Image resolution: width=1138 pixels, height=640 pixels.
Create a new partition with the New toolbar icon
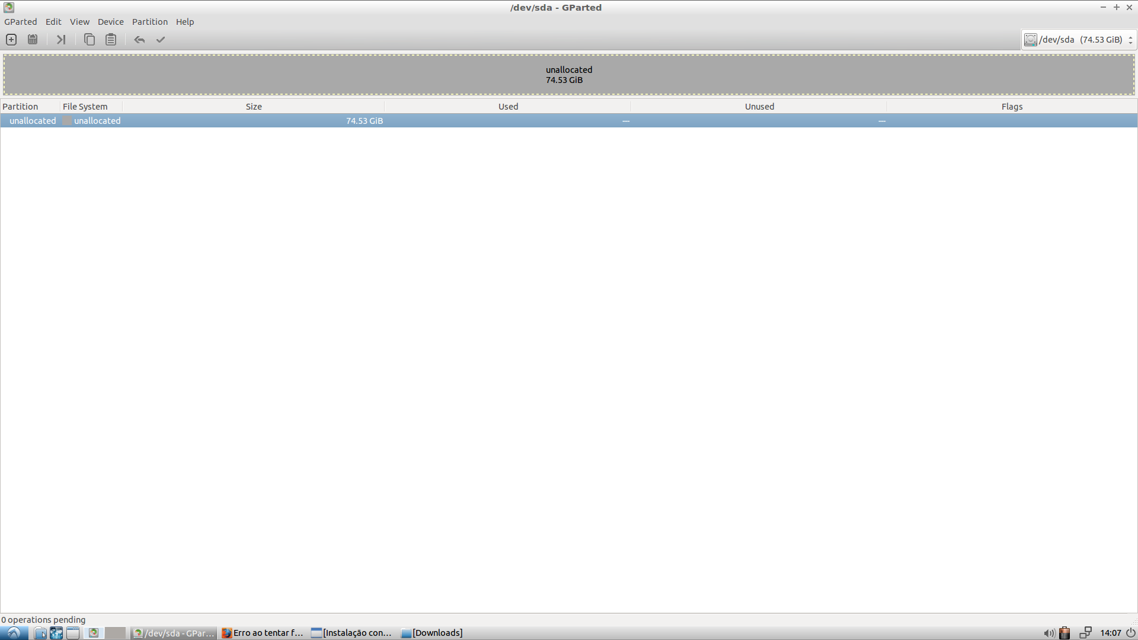(11, 40)
